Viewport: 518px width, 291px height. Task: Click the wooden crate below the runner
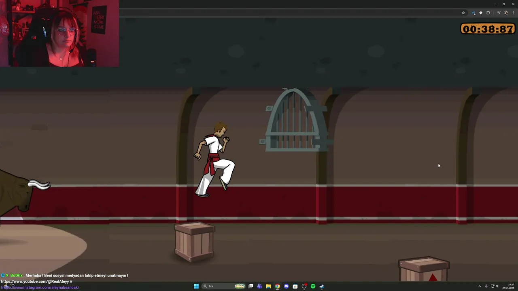point(194,242)
